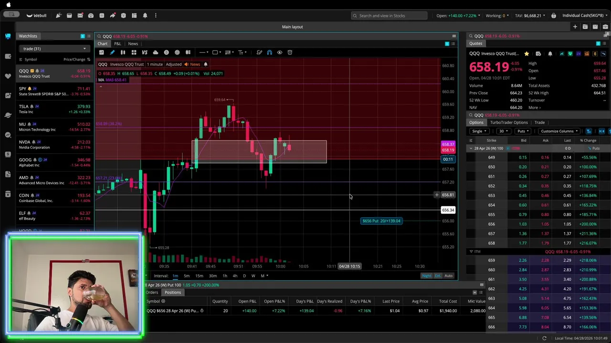
Task: Click the cloud save icon in chart toolbar
Action: click(x=156, y=52)
